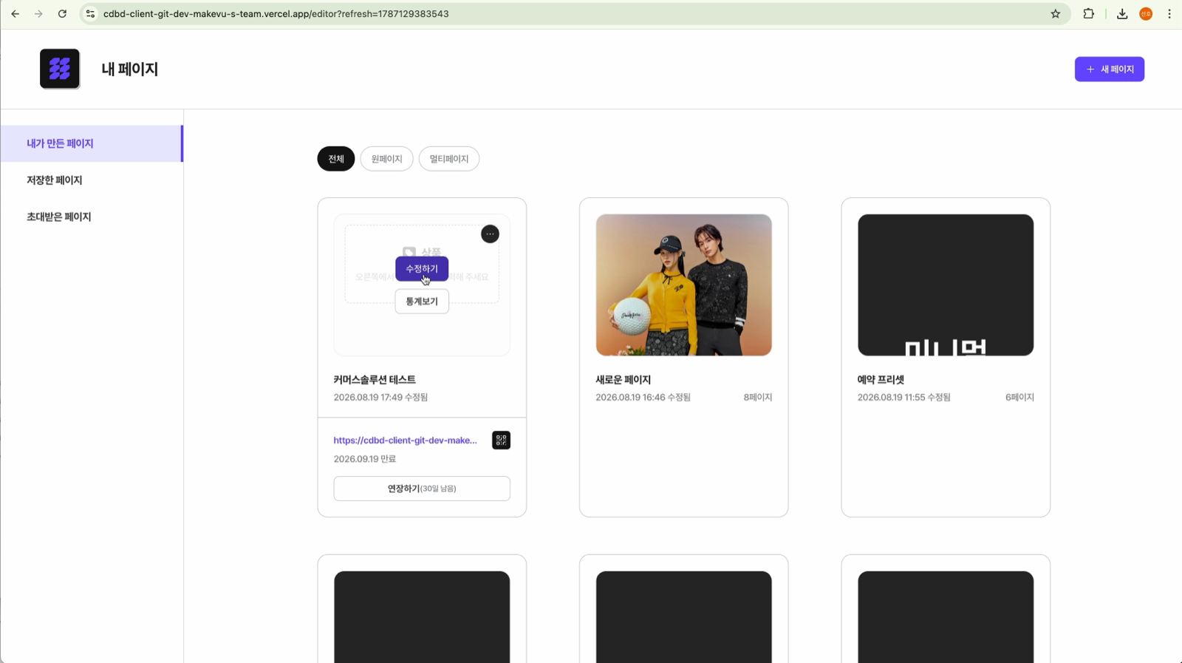The image size is (1182, 663).
Task: Go forward in browser history
Action: tap(38, 14)
